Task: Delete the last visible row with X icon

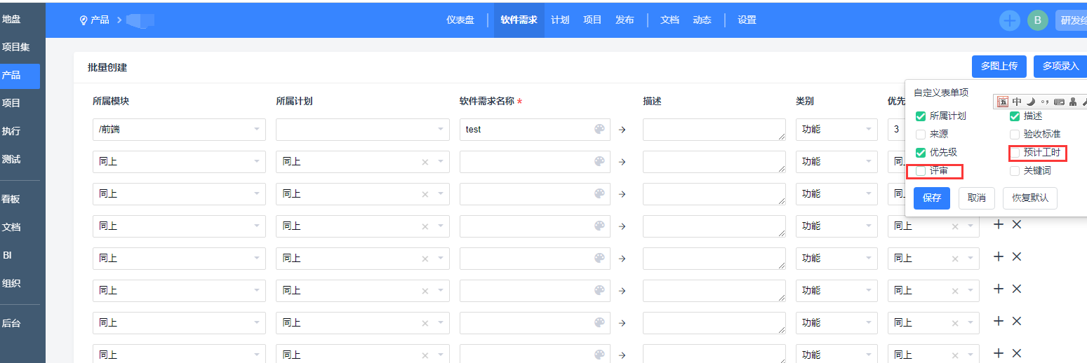Action: [1016, 353]
